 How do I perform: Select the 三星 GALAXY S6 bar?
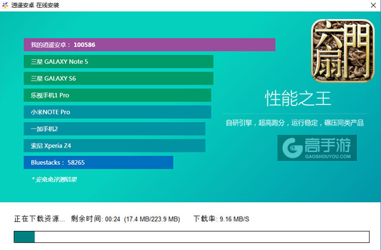pos(118,78)
